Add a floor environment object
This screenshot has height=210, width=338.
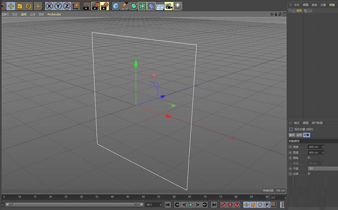160,6
